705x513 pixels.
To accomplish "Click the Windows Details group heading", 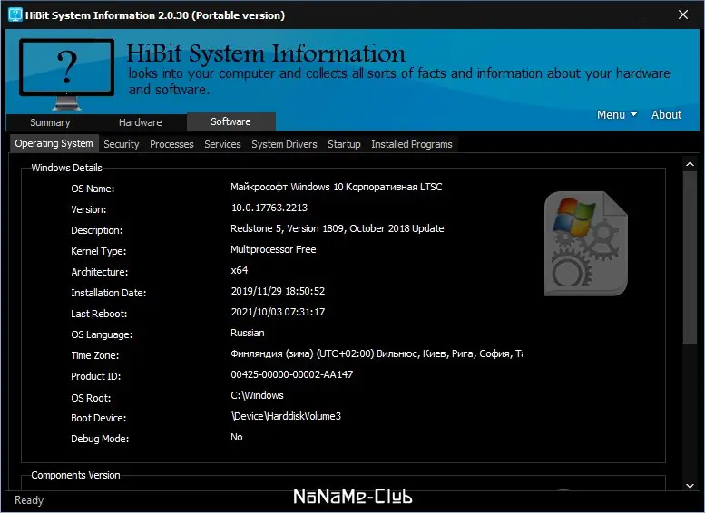I will pyautogui.click(x=66, y=168).
